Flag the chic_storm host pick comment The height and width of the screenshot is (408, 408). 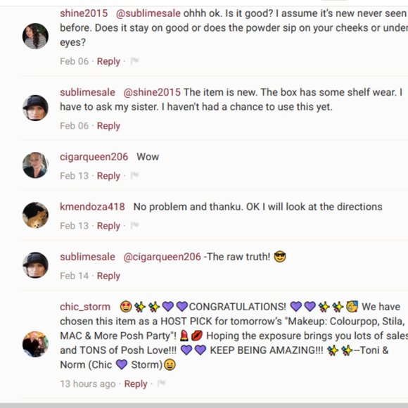[162, 383]
